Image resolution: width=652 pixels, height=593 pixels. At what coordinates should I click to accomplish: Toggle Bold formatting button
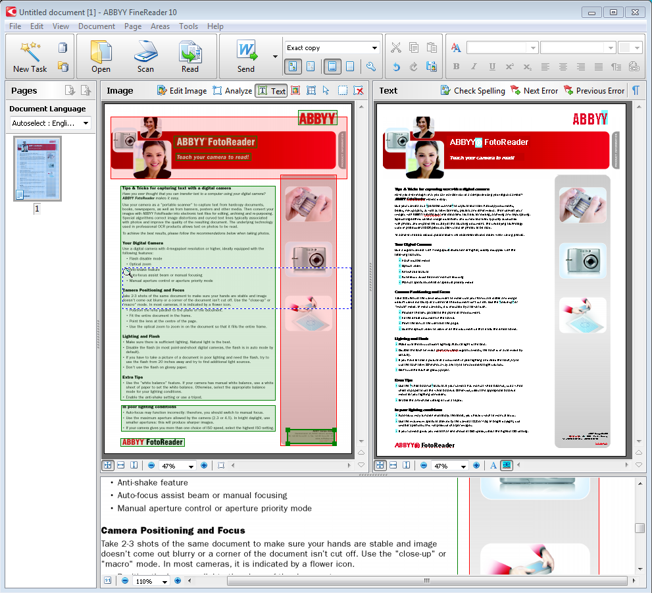(456, 66)
